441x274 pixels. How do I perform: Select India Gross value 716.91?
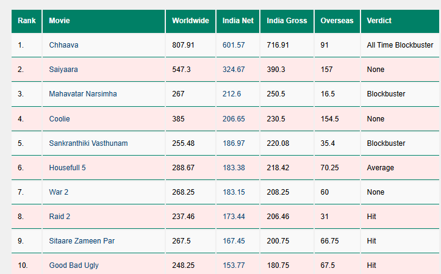pyautogui.click(x=278, y=45)
